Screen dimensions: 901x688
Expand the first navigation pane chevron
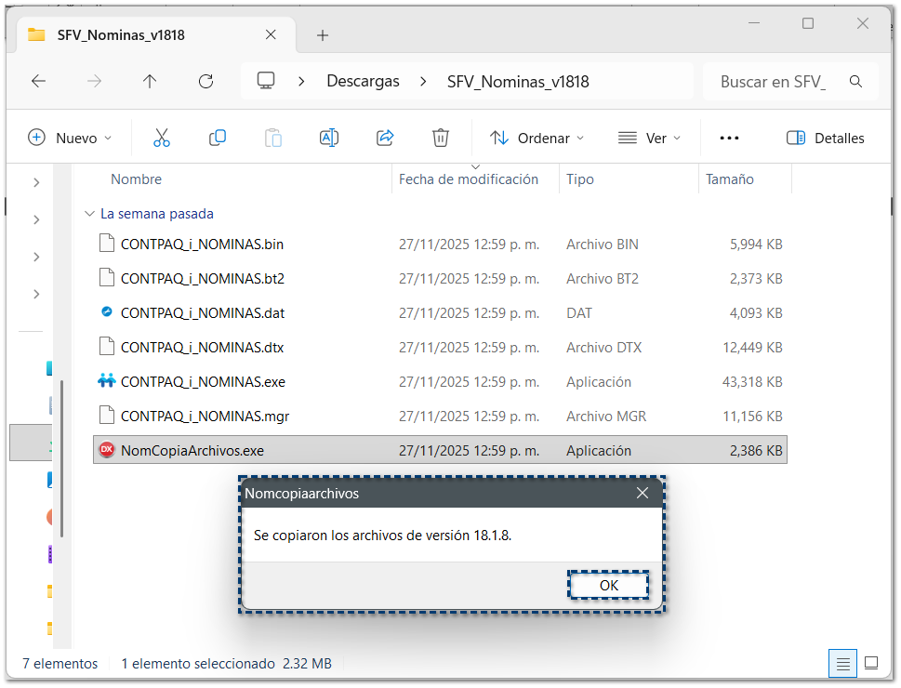(36, 183)
